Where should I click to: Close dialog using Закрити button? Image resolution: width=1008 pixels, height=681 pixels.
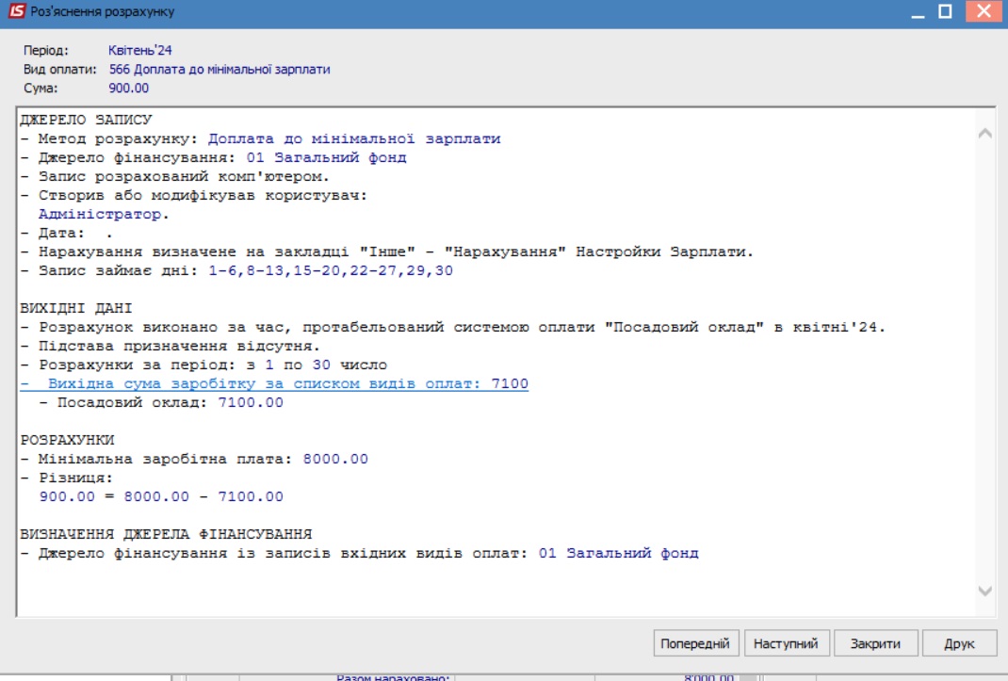tap(875, 643)
